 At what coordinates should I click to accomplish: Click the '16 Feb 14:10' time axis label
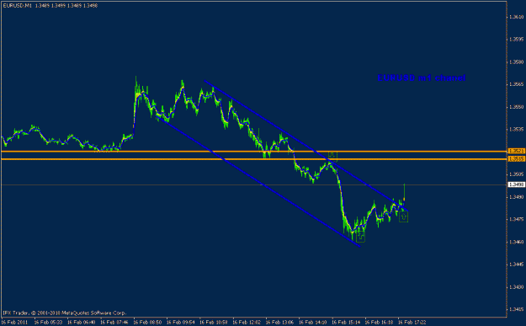tap(313, 323)
